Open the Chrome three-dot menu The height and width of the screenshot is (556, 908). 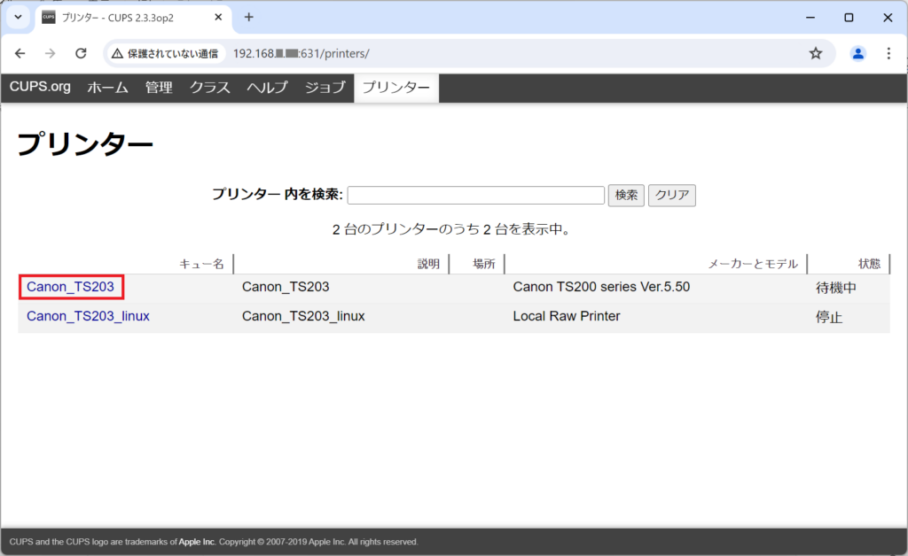[888, 53]
